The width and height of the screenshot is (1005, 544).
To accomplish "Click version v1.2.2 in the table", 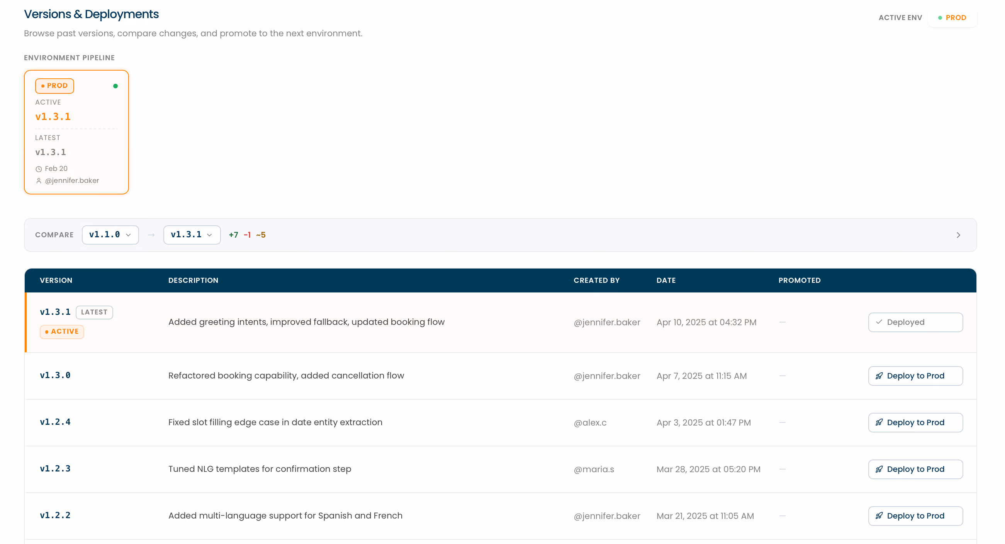I will tap(55, 515).
